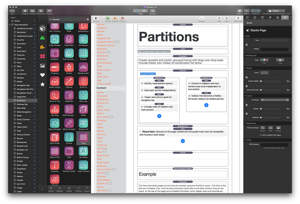Open the Snippets panel from toolbar

(x=49, y=11)
